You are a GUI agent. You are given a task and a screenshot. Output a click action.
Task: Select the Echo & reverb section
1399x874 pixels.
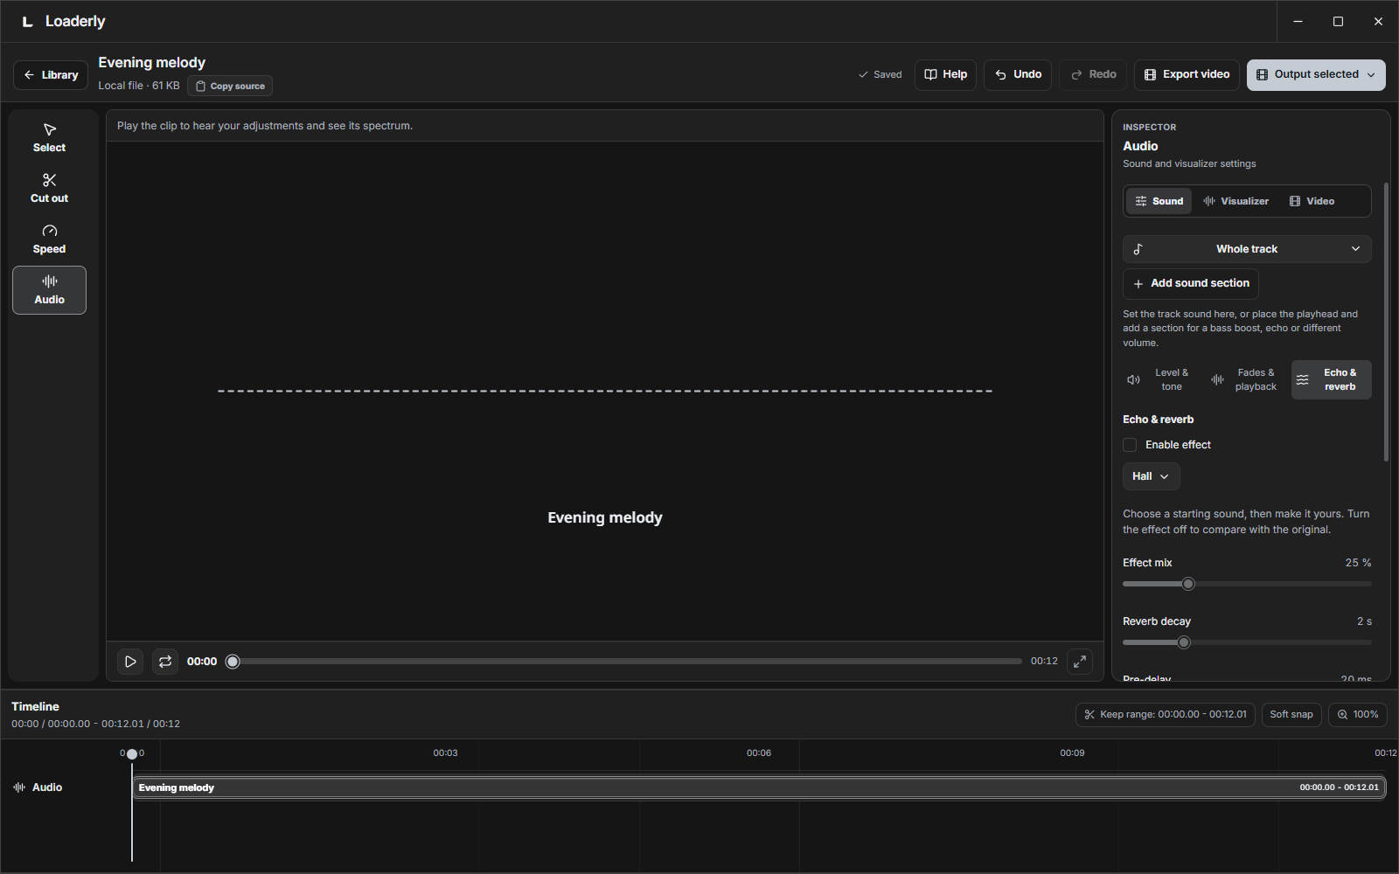1332,380
